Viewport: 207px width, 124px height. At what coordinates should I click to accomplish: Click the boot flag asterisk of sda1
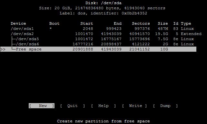pos(51,29)
